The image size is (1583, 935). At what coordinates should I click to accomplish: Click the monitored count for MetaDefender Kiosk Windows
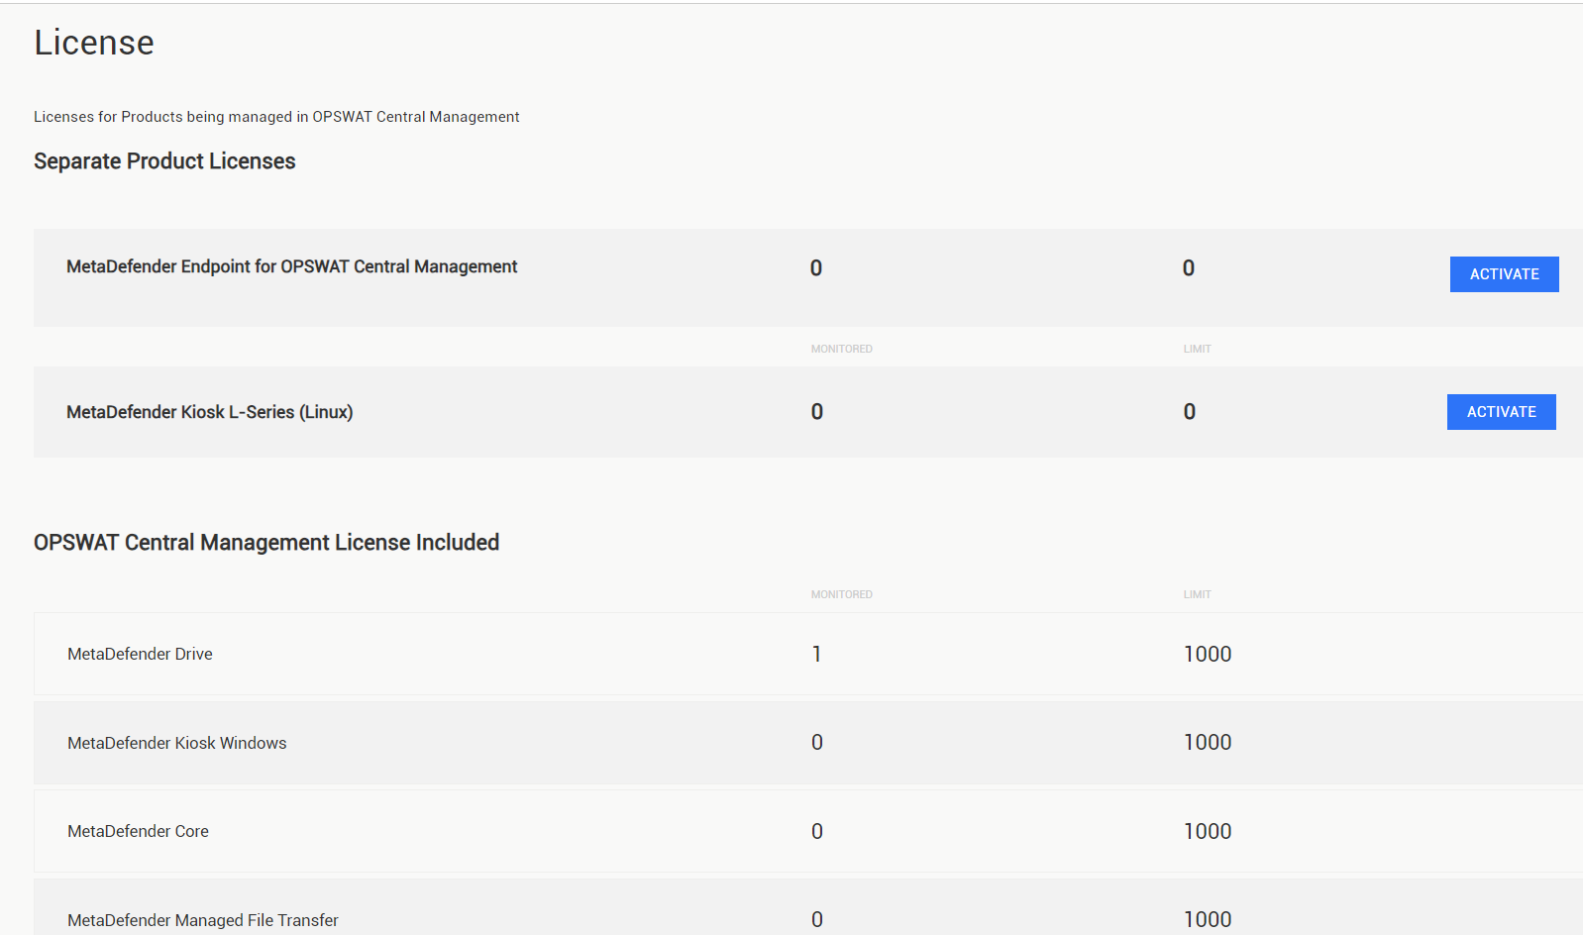(817, 743)
